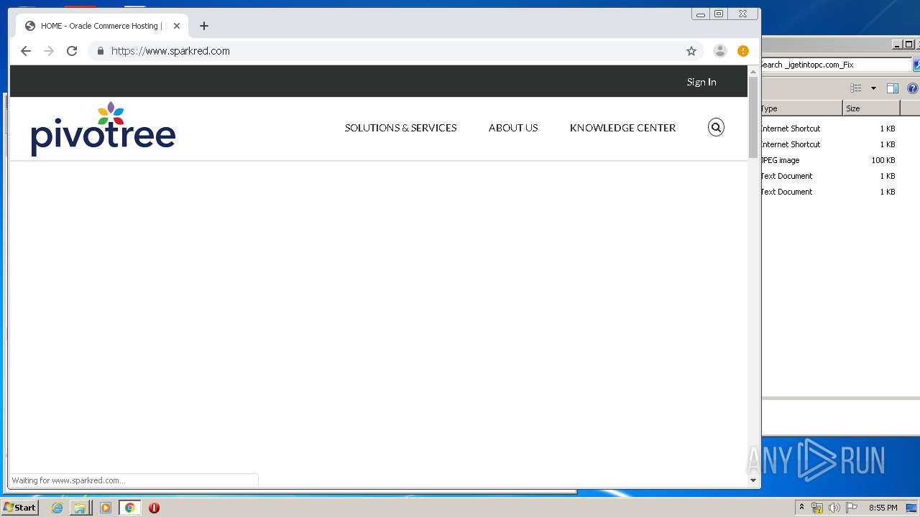Sort by the Type column header
This screenshot has width=920, height=517.
pos(802,108)
